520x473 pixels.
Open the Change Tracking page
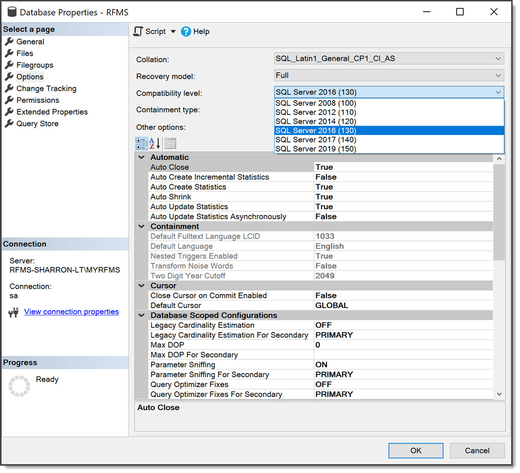pyautogui.click(x=46, y=89)
